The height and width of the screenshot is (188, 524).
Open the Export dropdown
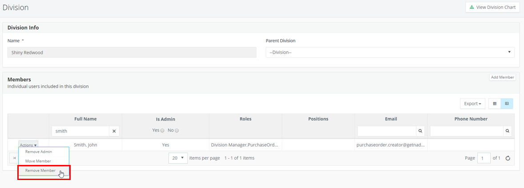(x=472, y=104)
